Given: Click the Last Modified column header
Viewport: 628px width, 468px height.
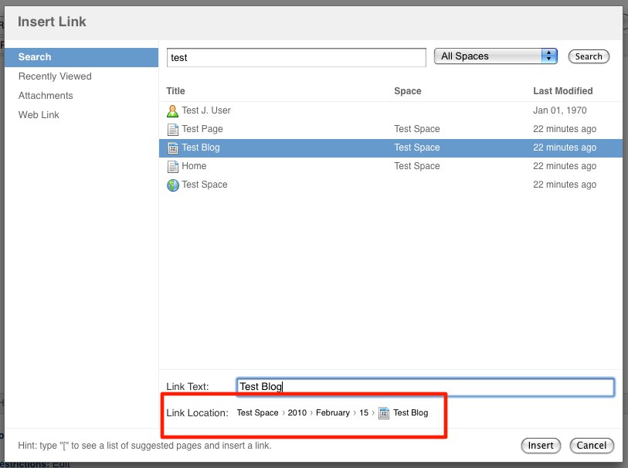Looking at the screenshot, I should click(562, 91).
